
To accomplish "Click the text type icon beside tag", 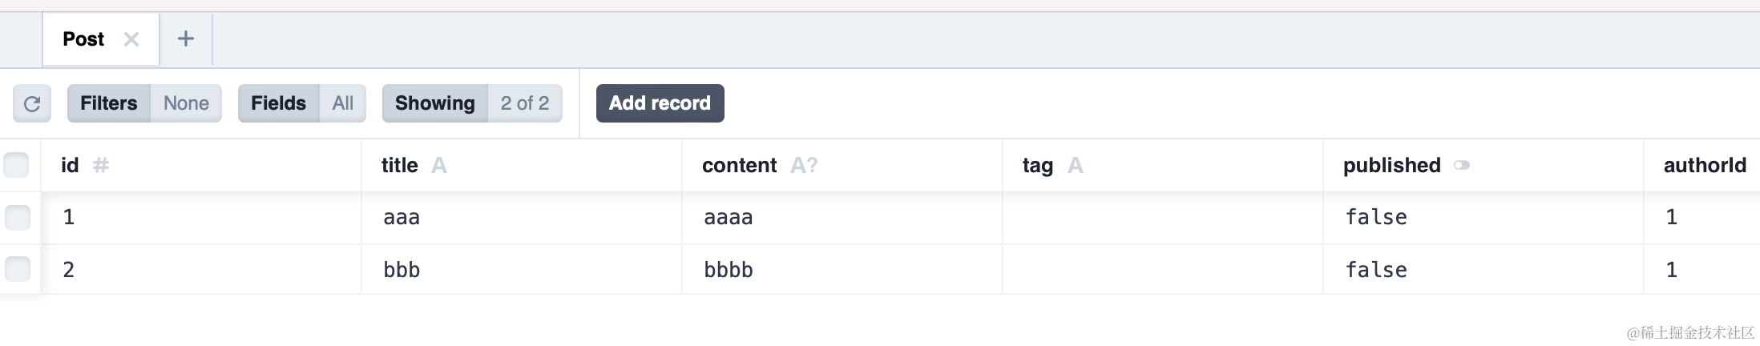I will [x=1075, y=166].
